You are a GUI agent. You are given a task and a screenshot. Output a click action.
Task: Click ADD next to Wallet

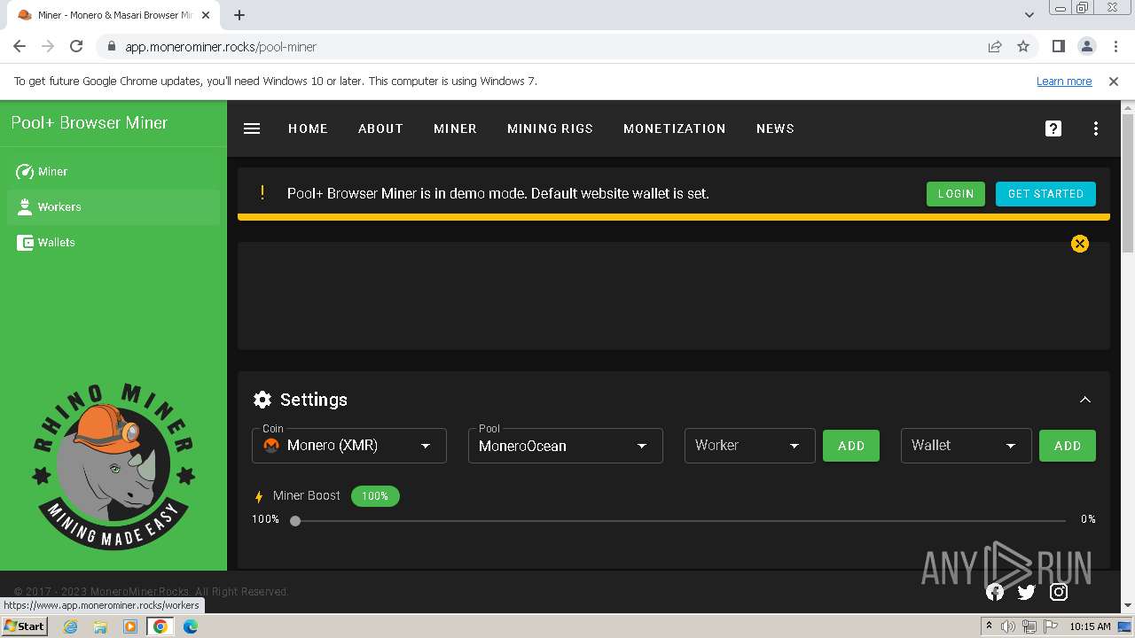coord(1068,446)
